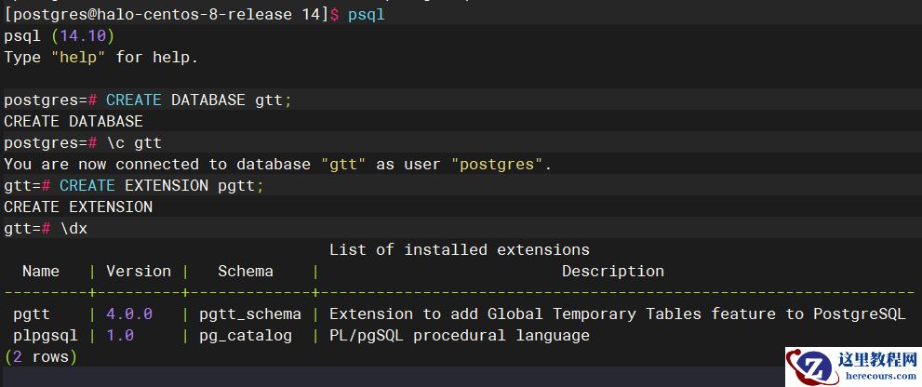Click the "List of installed extensions" title
This screenshot has height=387, width=922.
459,249
